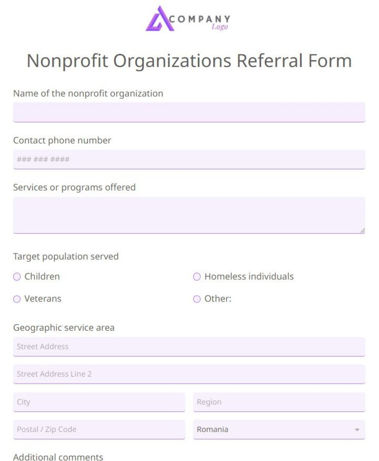Viewport: 379px width, 461px height.
Task: Click the textarea resize handle
Action: (x=363, y=230)
